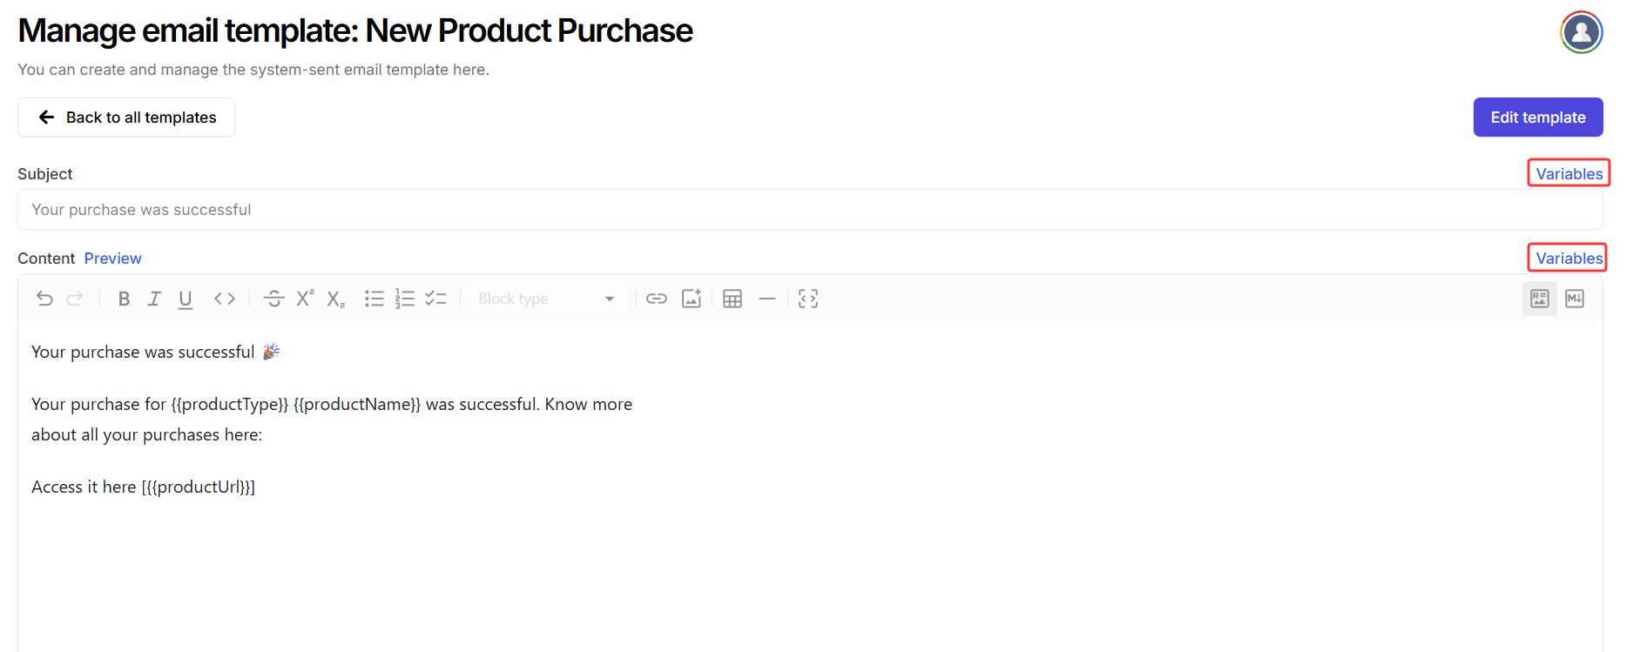This screenshot has width=1633, height=652.
Task: Open the Block type dropdown
Action: [x=546, y=299]
